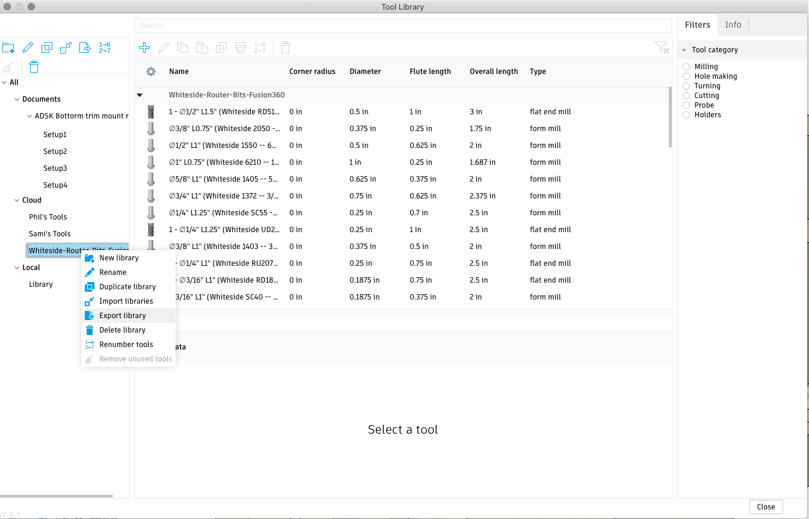Select the Hole making category filter
The height and width of the screenshot is (519, 809).
pos(686,76)
